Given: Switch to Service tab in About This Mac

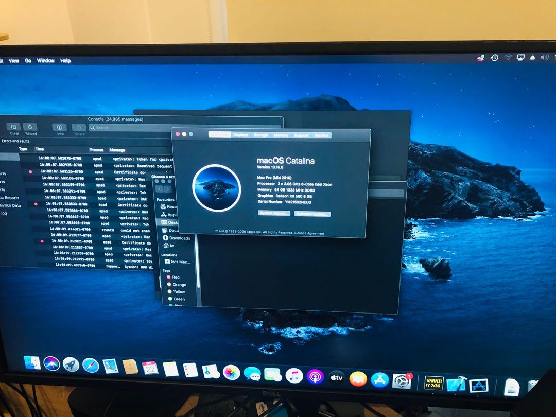Looking at the screenshot, I should pyautogui.click(x=322, y=135).
